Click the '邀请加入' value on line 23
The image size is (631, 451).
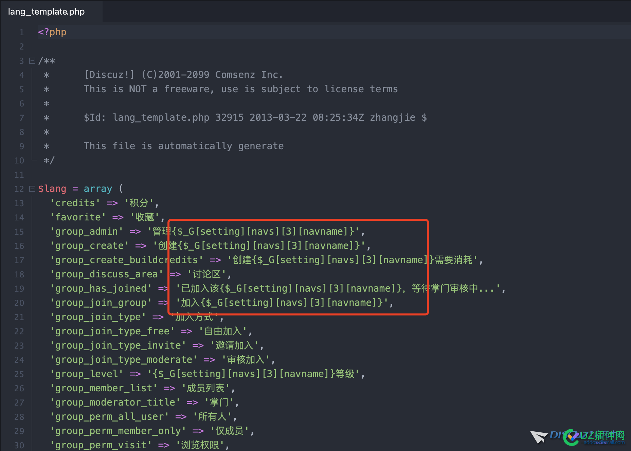(234, 345)
